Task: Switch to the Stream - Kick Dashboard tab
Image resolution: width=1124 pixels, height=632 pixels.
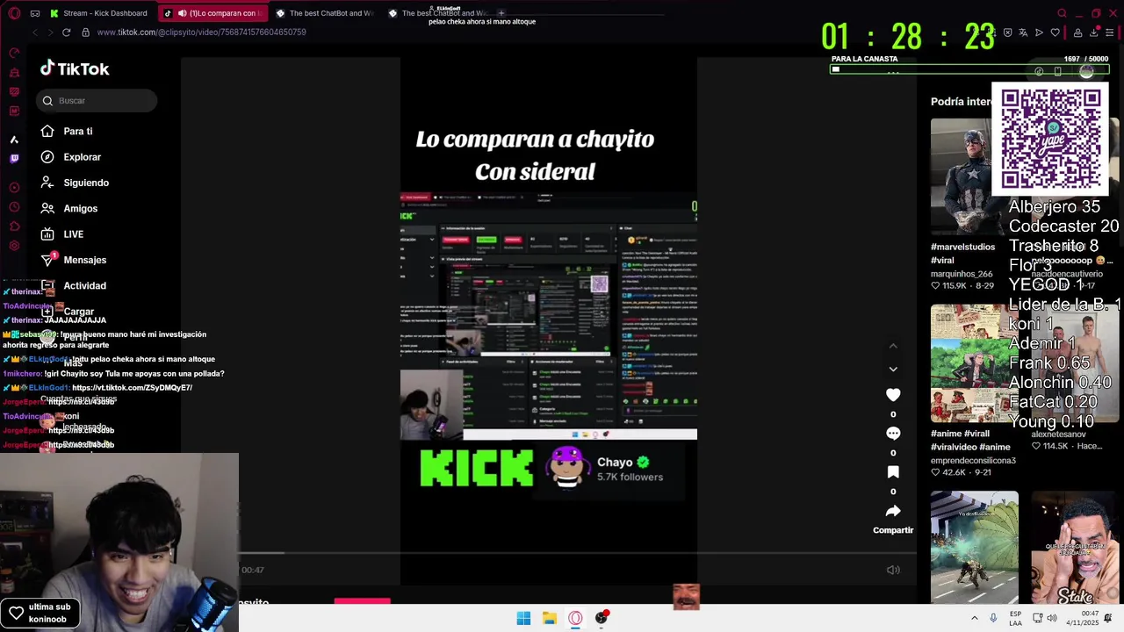Action: (98, 13)
